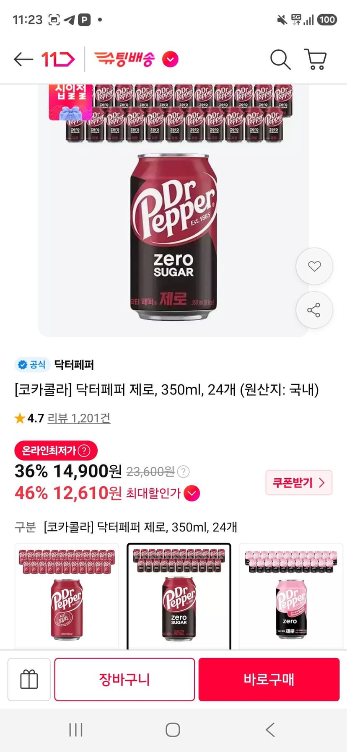Screen dimensions: 347x752
Task: Select the red Dr Pepper original option
Action: point(67,596)
